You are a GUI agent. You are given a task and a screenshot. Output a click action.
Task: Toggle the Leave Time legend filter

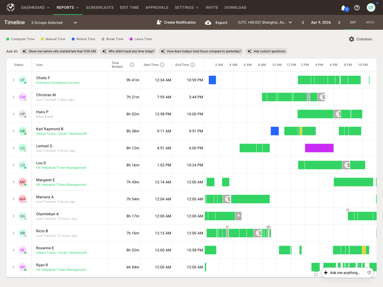pos(141,39)
